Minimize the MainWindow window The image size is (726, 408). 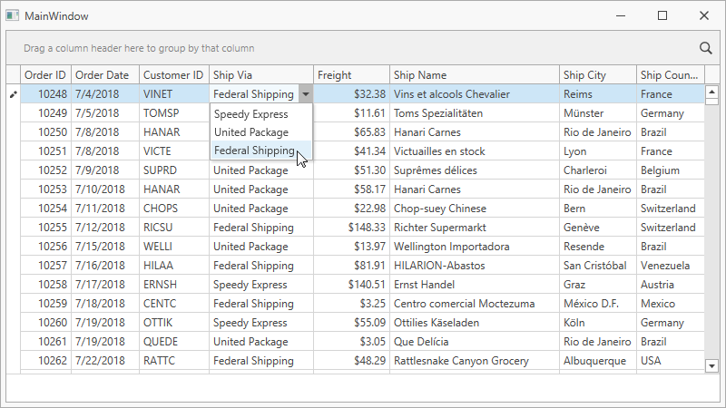click(621, 15)
